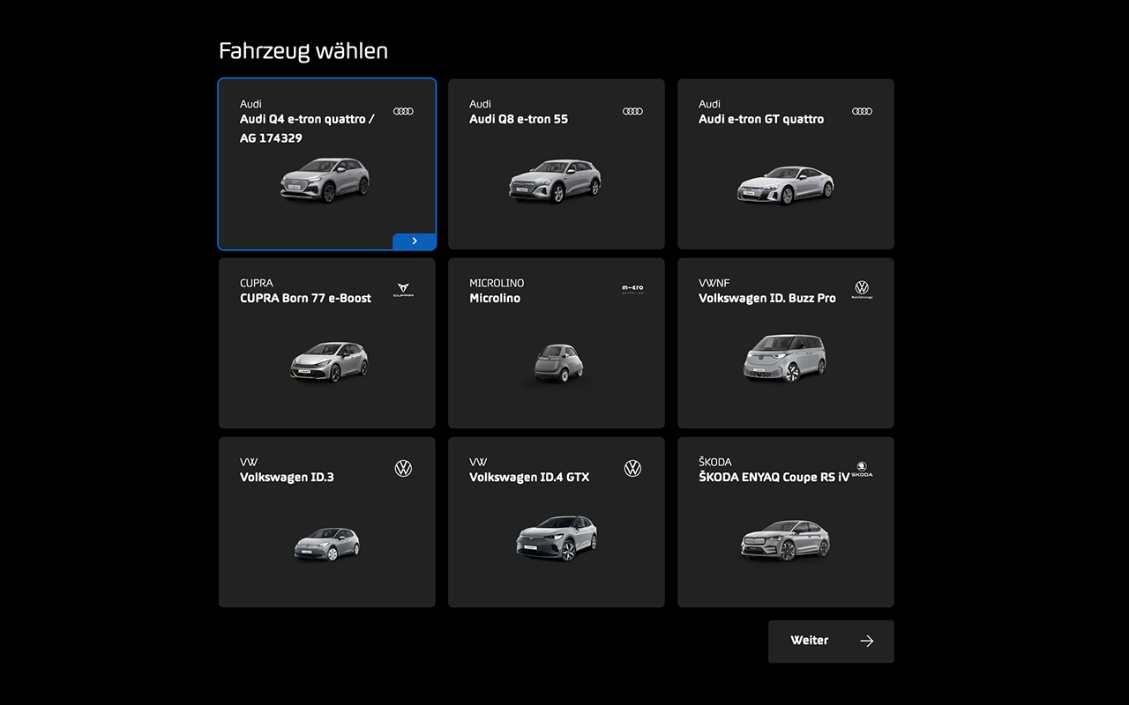Click the Audi rings logo on Q4 e-tron card
Screen dimensions: 1129x705
point(403,111)
